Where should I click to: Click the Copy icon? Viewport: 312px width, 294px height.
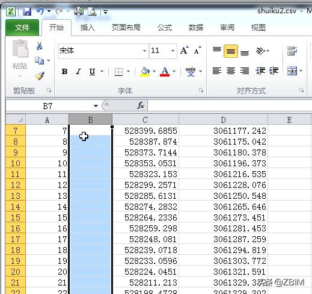pyautogui.click(x=39, y=60)
